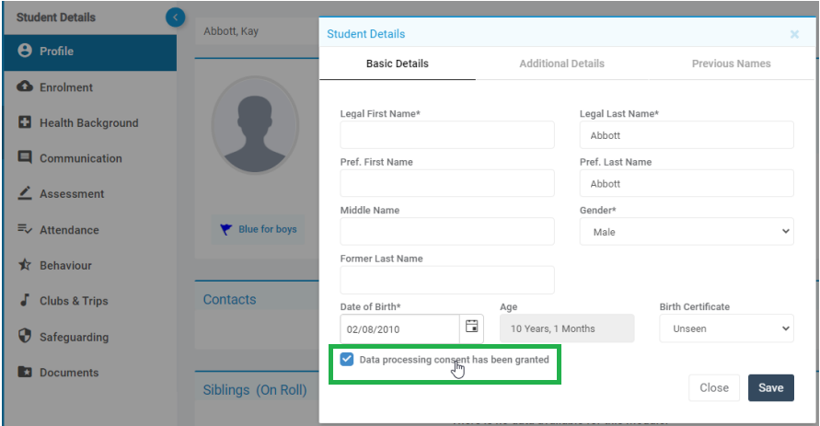Screen dimensions: 820x426
Task: Click into Pref. First Name field
Action: point(447,183)
